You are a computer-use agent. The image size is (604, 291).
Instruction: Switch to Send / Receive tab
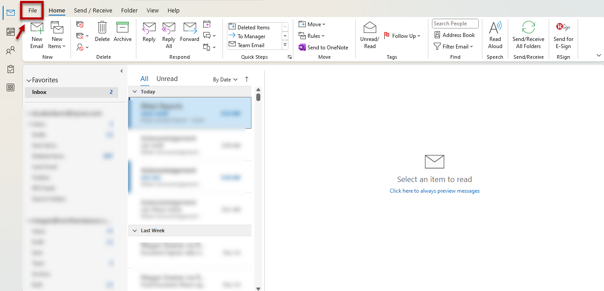93,10
